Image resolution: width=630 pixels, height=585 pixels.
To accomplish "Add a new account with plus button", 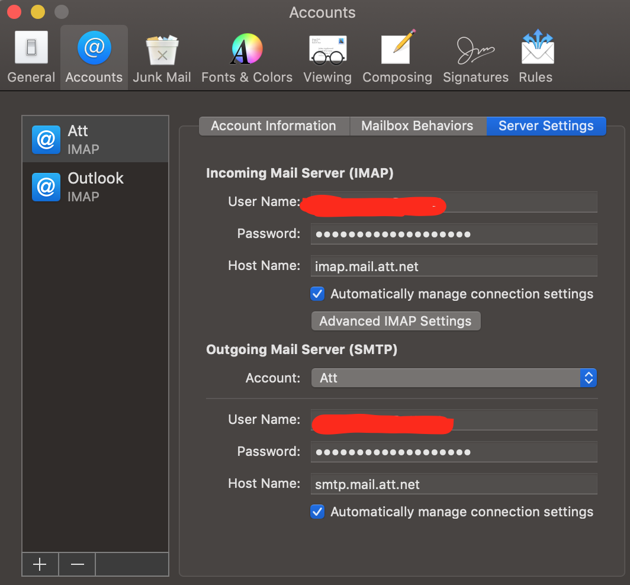I will [40, 564].
